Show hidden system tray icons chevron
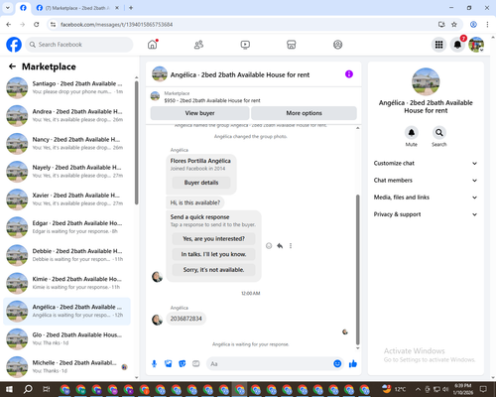This screenshot has width=496, height=397. coord(418,389)
